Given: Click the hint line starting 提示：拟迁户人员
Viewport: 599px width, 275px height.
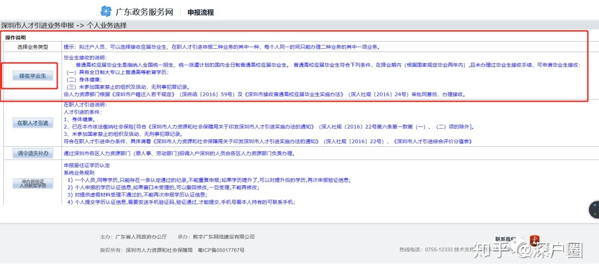Looking at the screenshot, I should [221, 47].
